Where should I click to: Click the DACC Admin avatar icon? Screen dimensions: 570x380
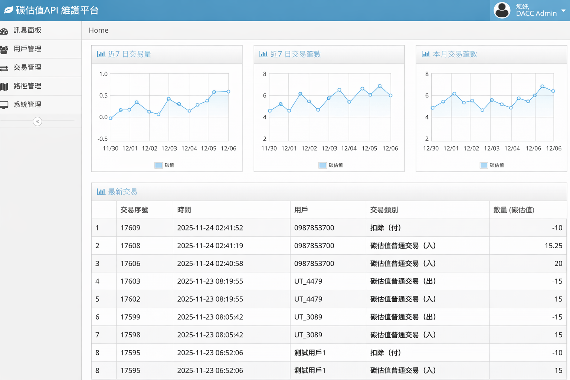click(x=502, y=10)
